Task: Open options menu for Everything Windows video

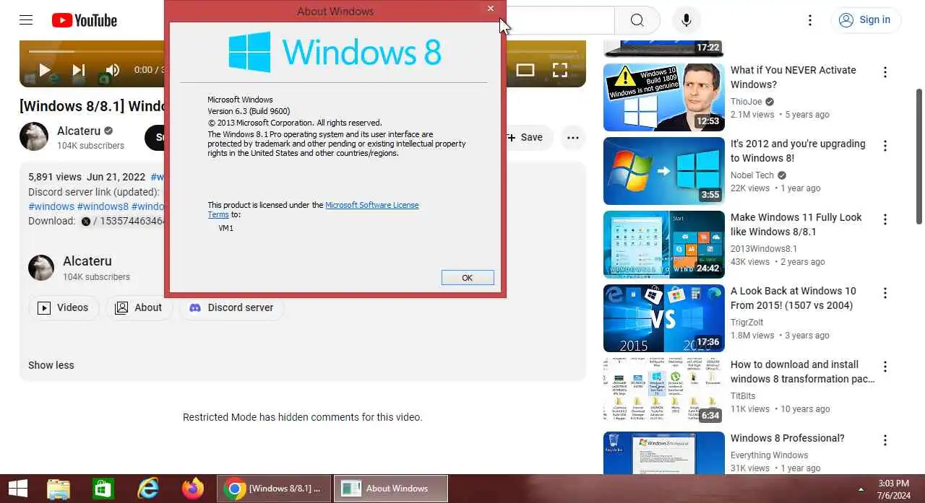Action: click(x=885, y=440)
